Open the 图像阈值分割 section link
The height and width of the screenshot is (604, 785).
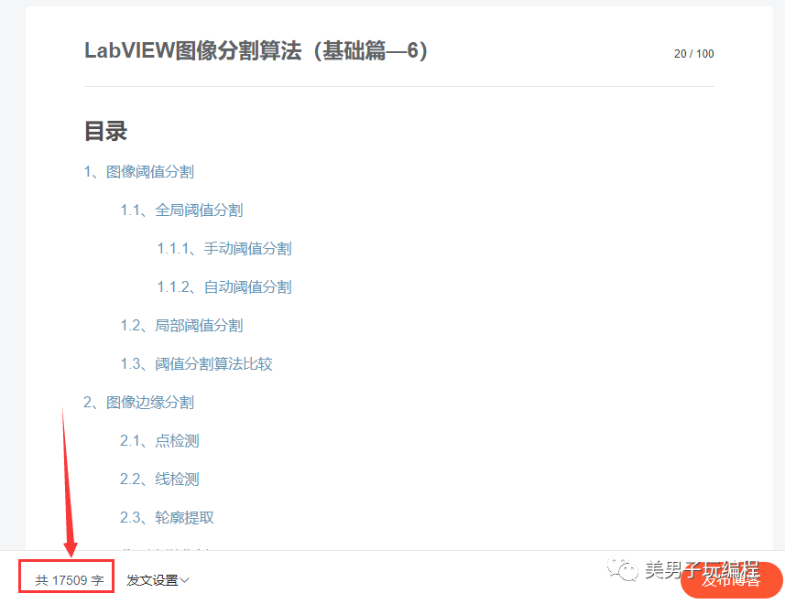coord(138,172)
